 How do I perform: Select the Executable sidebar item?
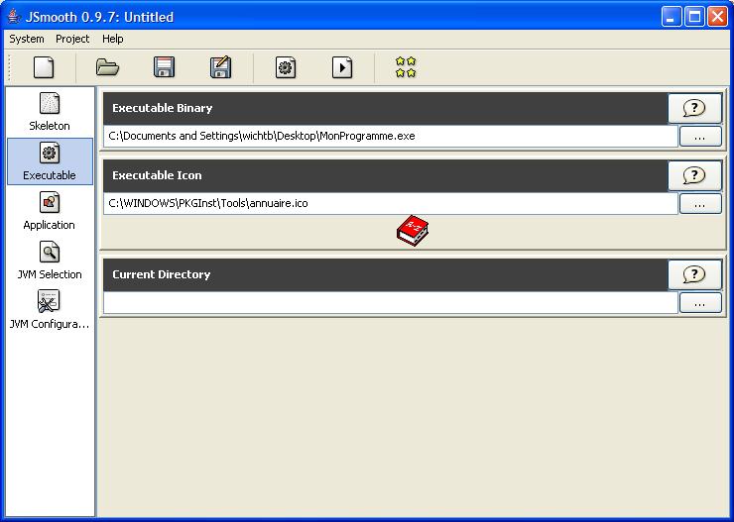pyautogui.click(x=50, y=161)
